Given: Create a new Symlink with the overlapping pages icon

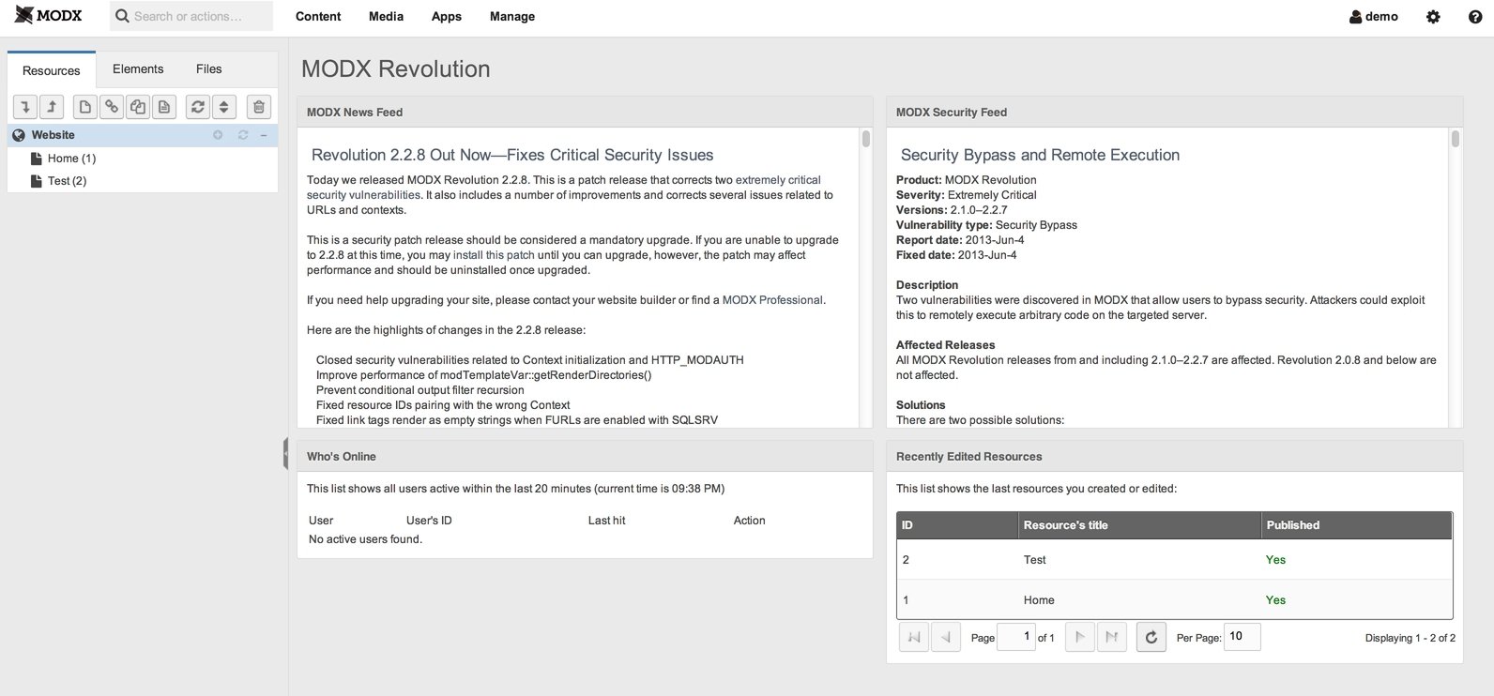Looking at the screenshot, I should [x=138, y=107].
